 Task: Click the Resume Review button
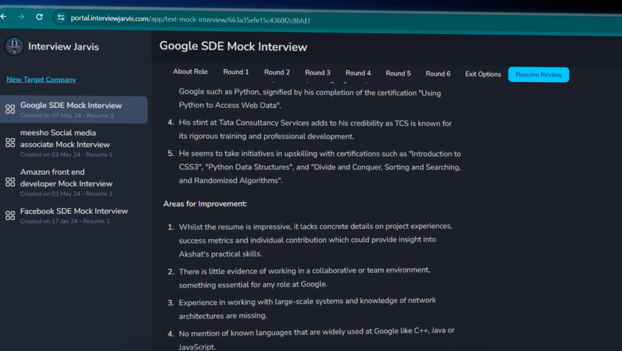coord(539,75)
